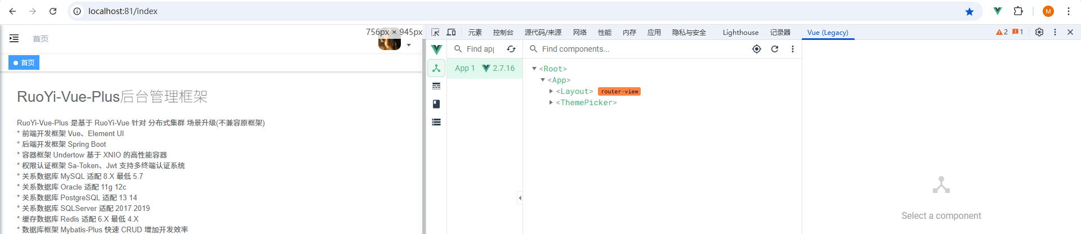Screen dimensions: 1081x234
Task: Select the <App> component
Action: (559, 80)
